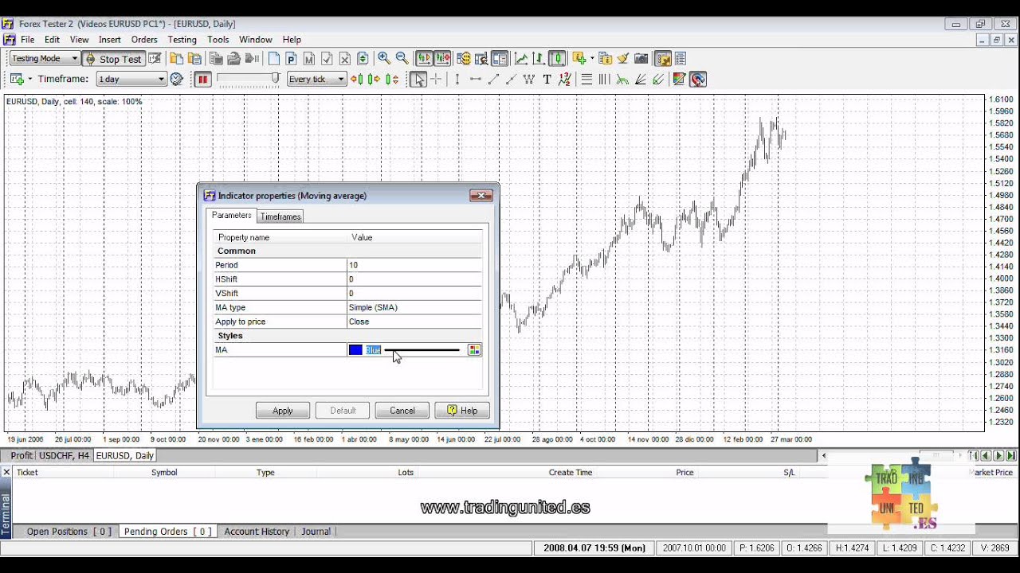
Task: Switch to the Profit chart tab
Action: [x=22, y=456]
